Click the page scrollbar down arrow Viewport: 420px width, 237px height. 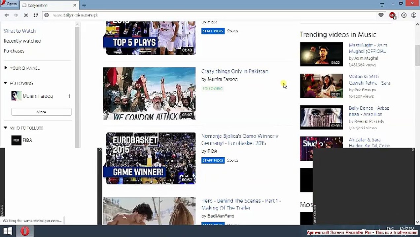click(417, 223)
